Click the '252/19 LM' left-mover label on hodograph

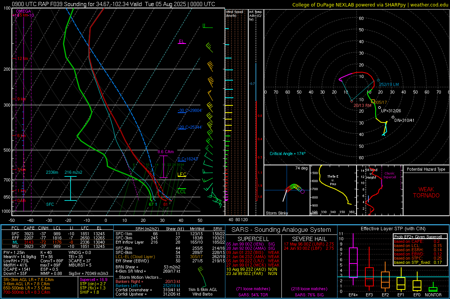[x=389, y=84]
